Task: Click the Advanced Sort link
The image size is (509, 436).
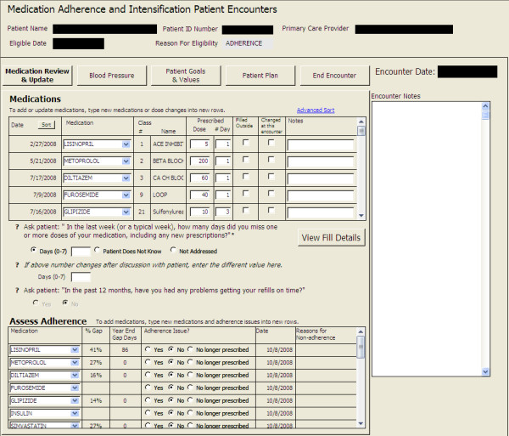Action: pos(315,110)
